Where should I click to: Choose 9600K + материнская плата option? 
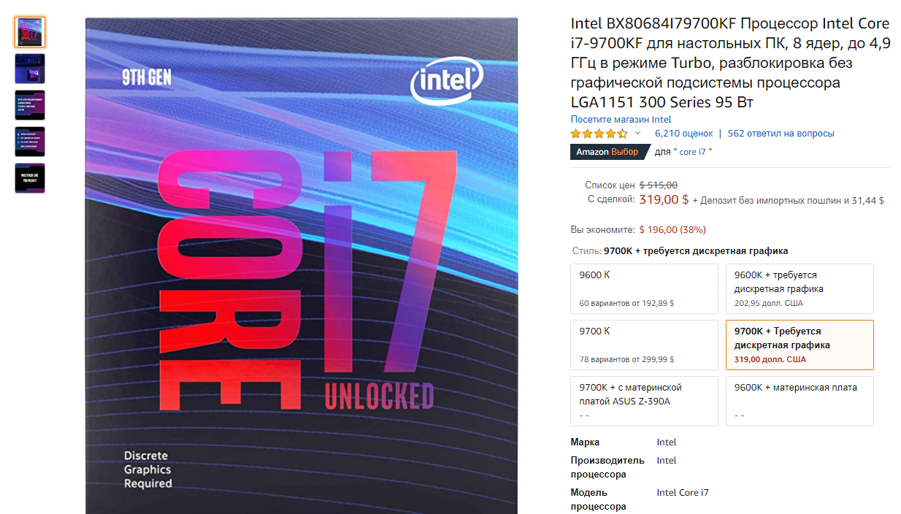800,401
